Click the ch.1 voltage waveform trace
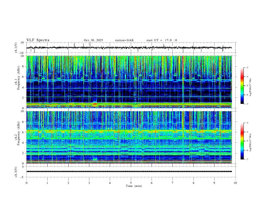265x205 pixels. point(129,48)
